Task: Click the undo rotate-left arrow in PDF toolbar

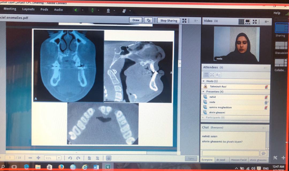Action: click(70, 158)
